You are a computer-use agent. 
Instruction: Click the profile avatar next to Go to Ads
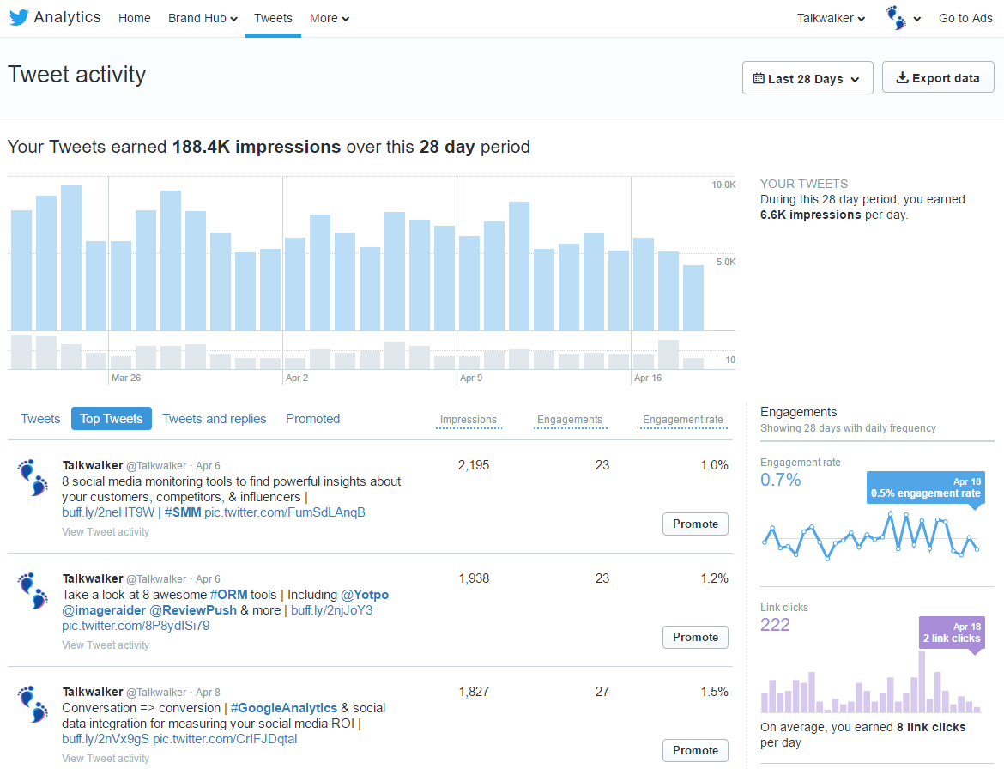pos(897,17)
